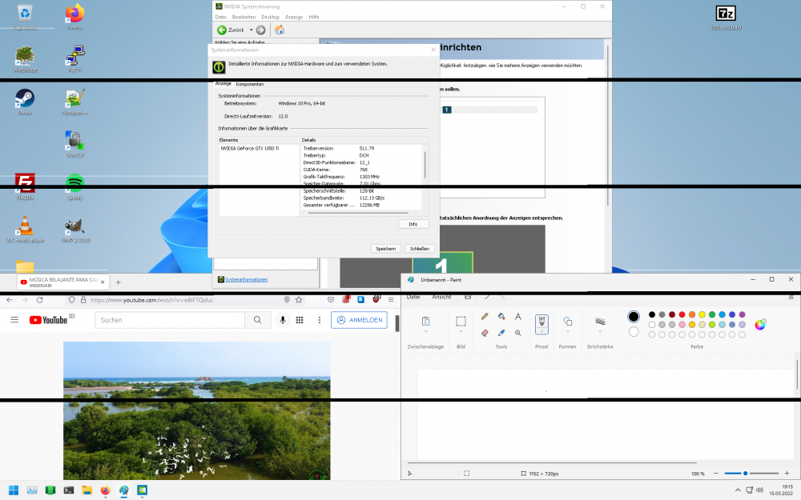Select the Pencil tool in Paint
Screen dimensions: 801x500
pyautogui.click(x=485, y=317)
